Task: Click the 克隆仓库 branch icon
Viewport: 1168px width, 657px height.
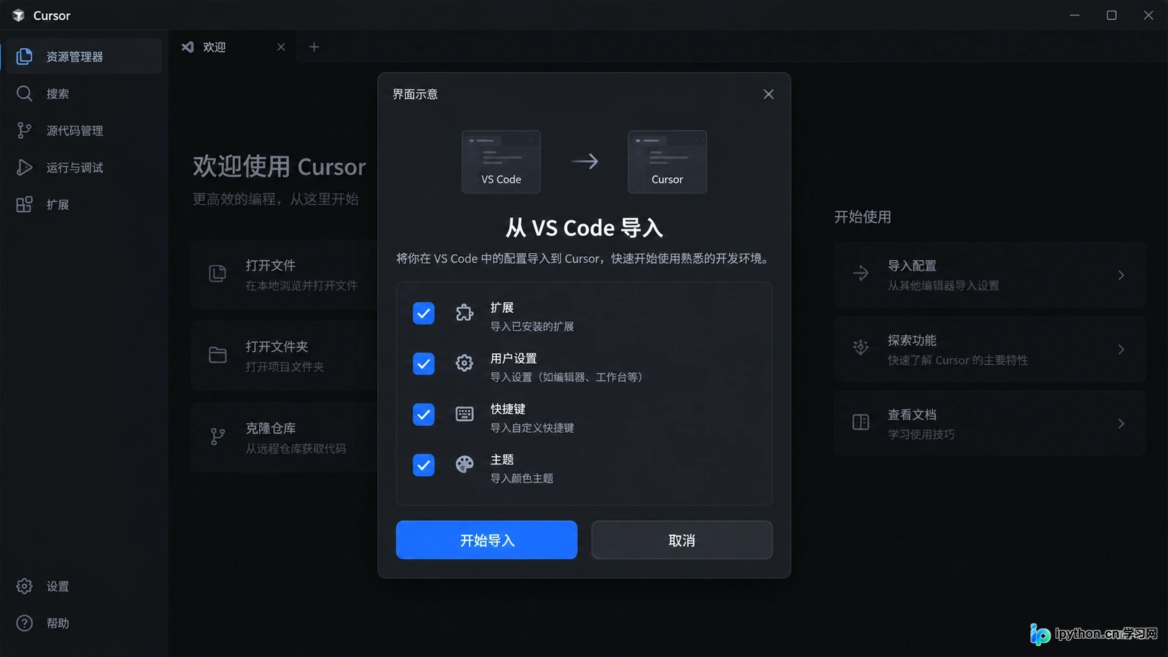Action: (218, 437)
